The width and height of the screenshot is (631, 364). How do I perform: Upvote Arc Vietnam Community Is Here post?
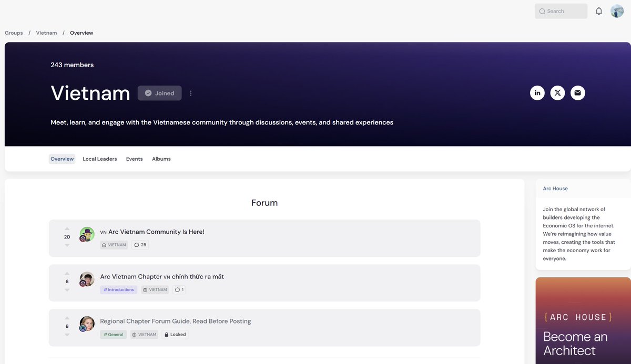[x=67, y=228]
